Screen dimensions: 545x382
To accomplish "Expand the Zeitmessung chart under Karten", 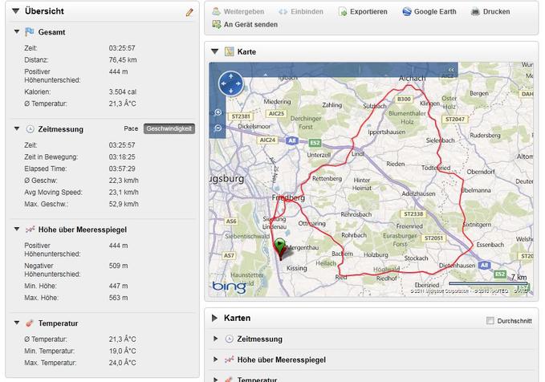I will (x=216, y=339).
